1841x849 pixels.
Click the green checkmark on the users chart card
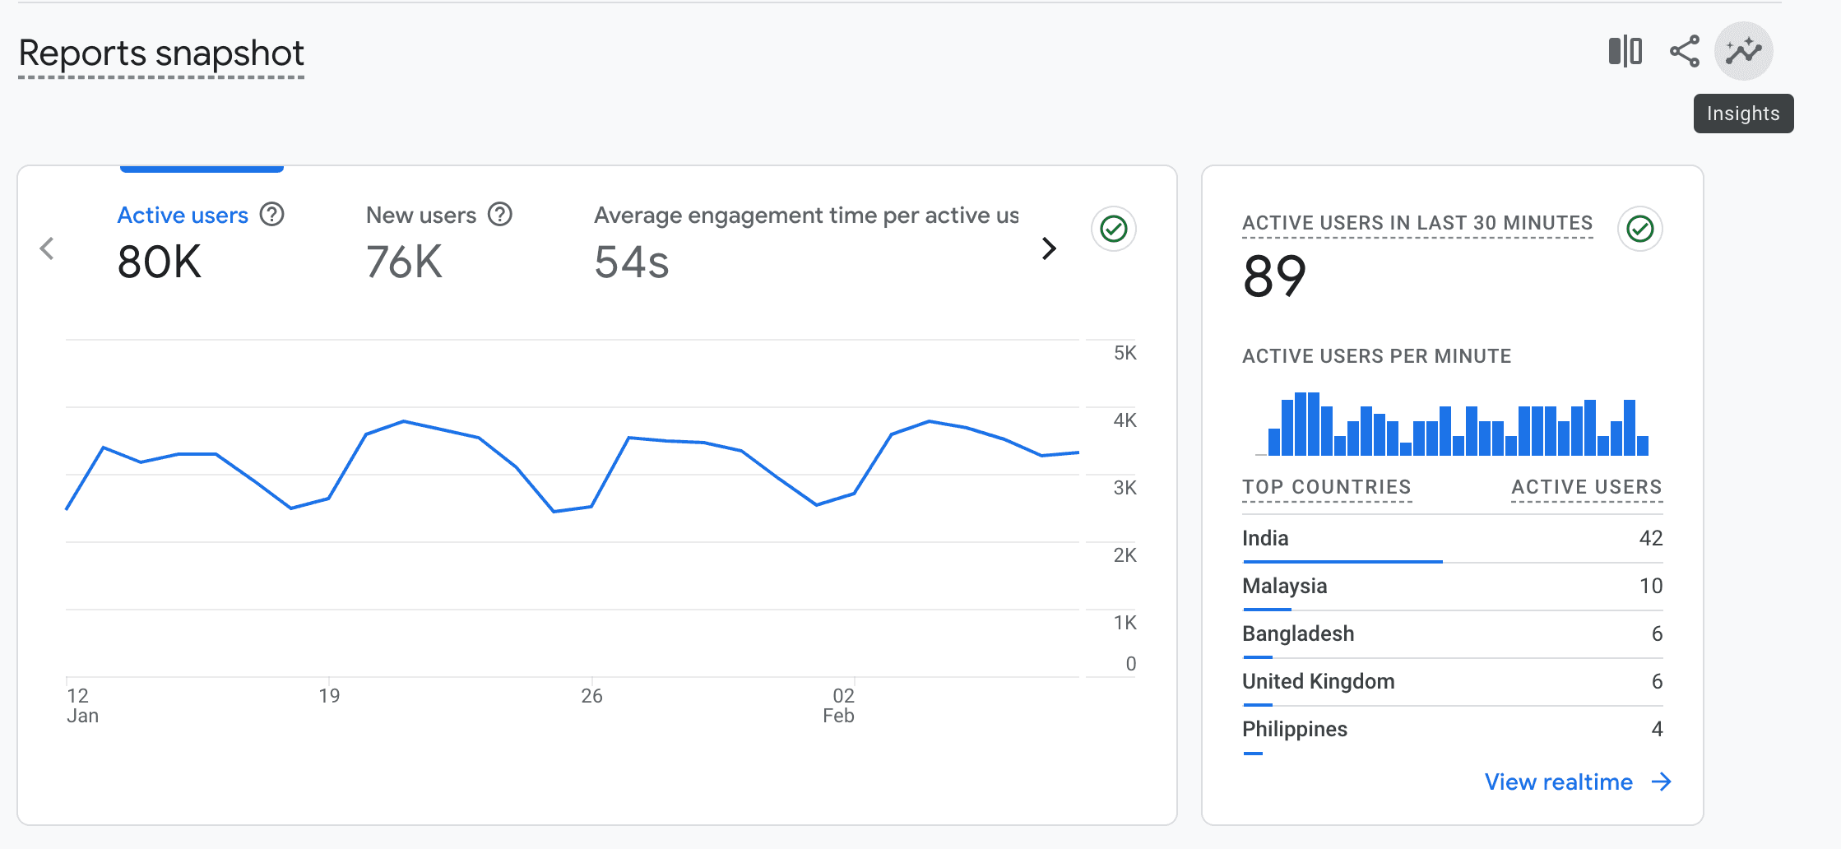click(1113, 229)
